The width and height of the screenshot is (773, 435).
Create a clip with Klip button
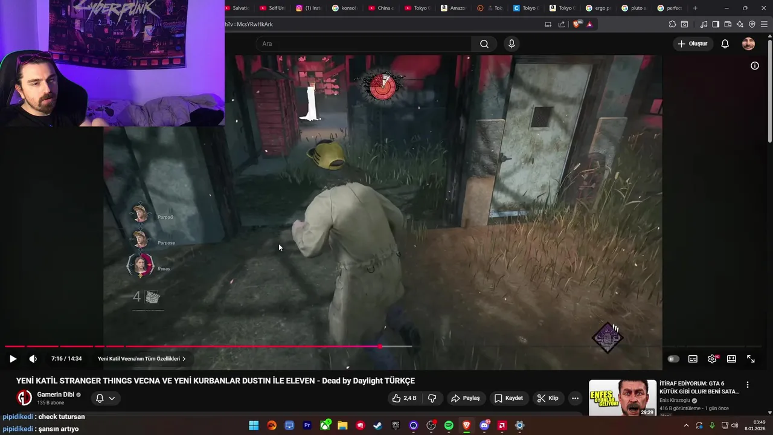pyautogui.click(x=548, y=398)
